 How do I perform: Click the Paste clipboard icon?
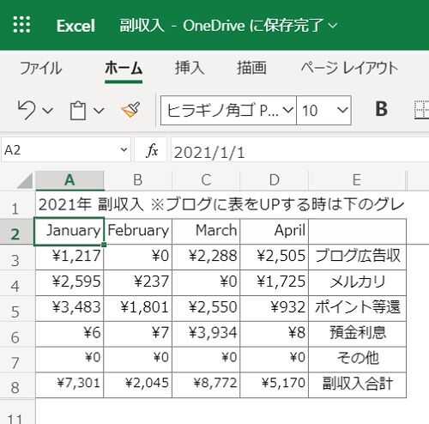click(x=78, y=111)
